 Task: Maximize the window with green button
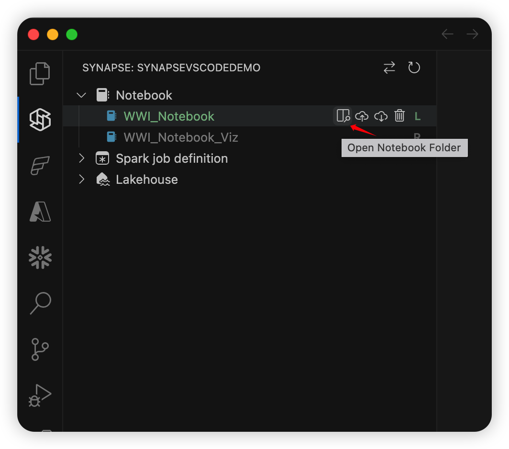coord(72,34)
